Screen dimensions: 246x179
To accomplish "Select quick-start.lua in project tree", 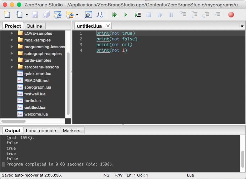I will coord(38,74).
